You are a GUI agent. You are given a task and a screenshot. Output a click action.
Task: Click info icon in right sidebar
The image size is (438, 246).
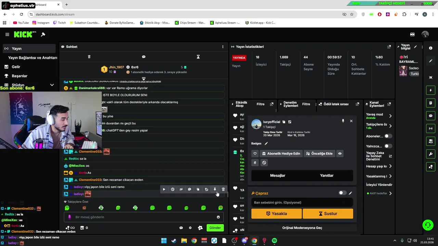(431, 48)
